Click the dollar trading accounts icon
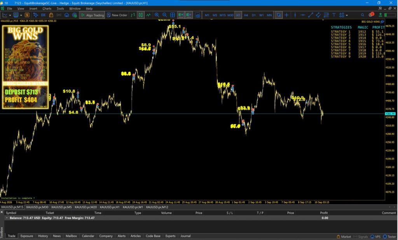 [x=27, y=15]
